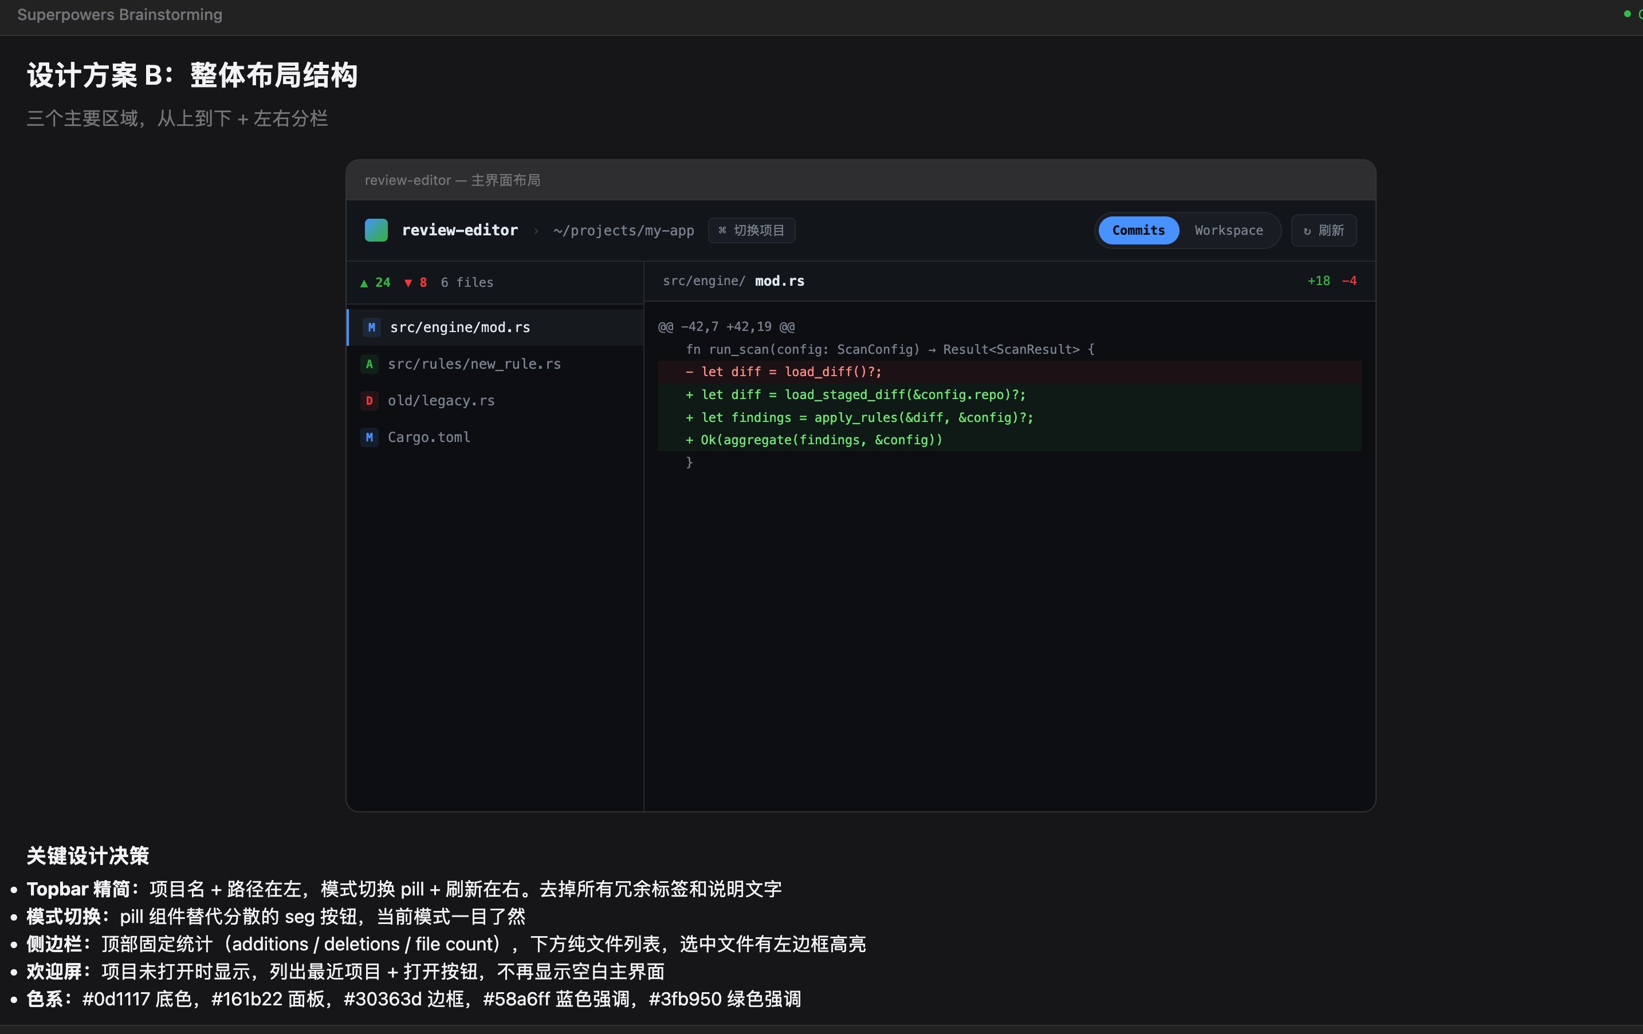Click the red D badge beside old/legacy.rs
The width and height of the screenshot is (1643, 1034).
click(x=369, y=401)
